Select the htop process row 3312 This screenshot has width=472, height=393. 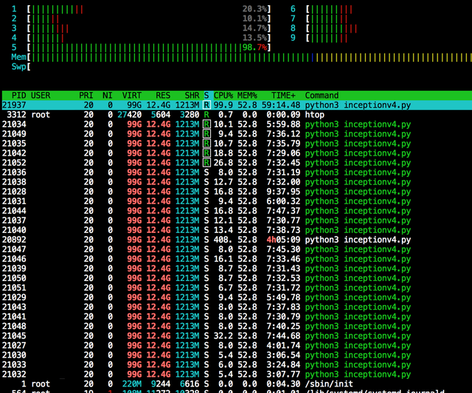236,114
